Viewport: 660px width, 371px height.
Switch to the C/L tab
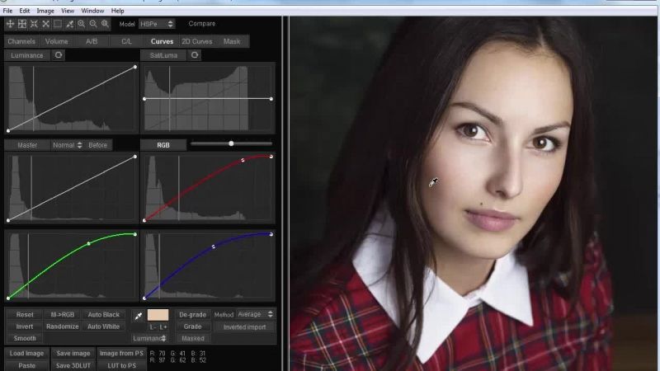tap(126, 41)
